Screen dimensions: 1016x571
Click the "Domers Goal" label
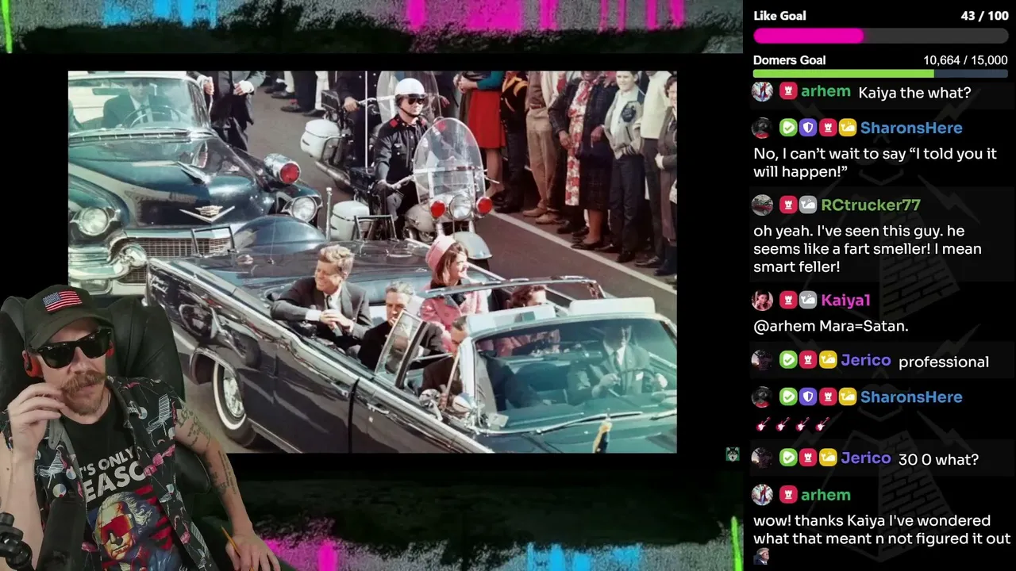[x=790, y=60]
